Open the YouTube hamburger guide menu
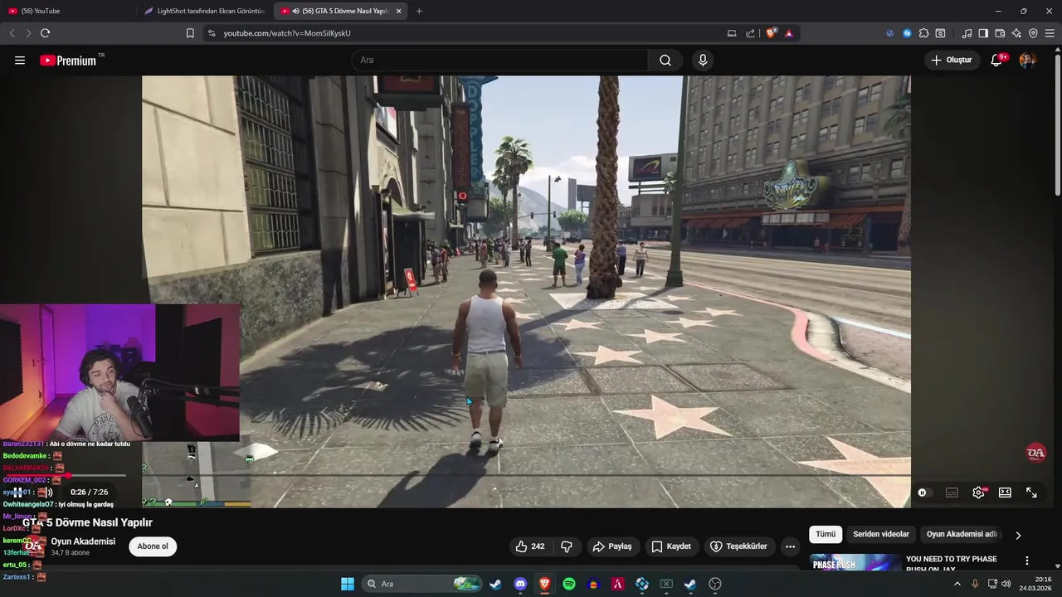The image size is (1062, 597). (x=20, y=61)
